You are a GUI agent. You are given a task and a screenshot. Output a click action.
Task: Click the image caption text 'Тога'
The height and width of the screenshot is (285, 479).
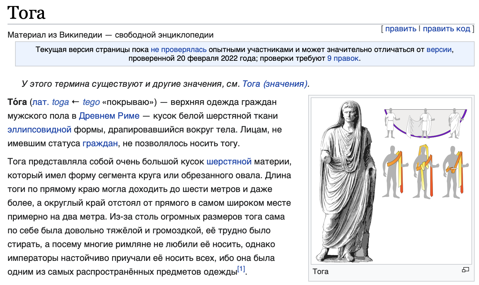pos(320,272)
